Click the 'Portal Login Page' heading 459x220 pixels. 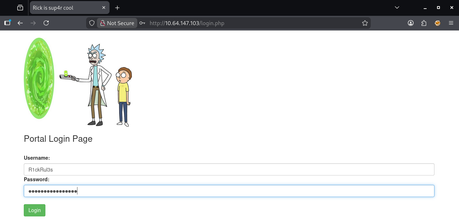point(58,139)
